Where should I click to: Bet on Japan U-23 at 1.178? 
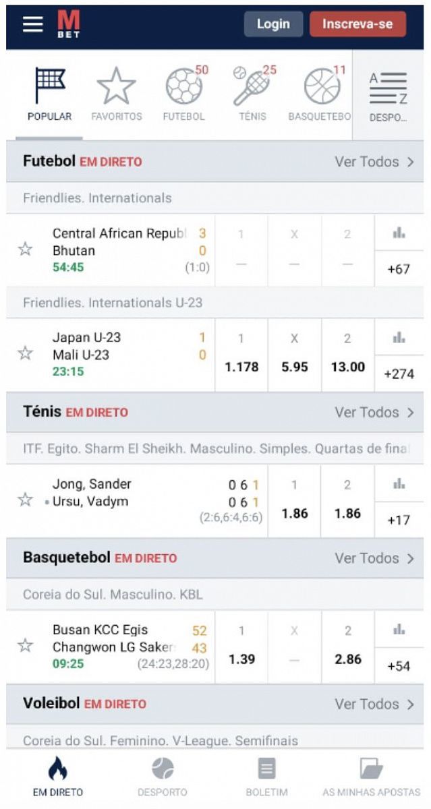241,355
